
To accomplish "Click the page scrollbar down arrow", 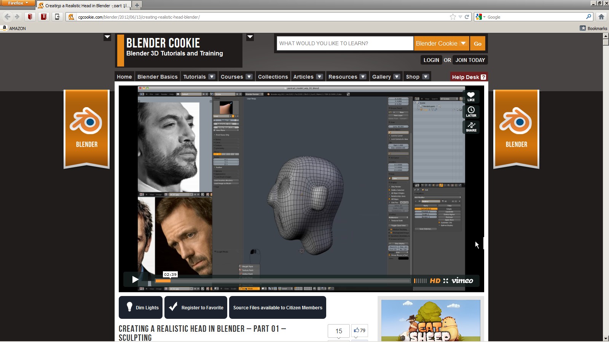I will [x=606, y=338].
